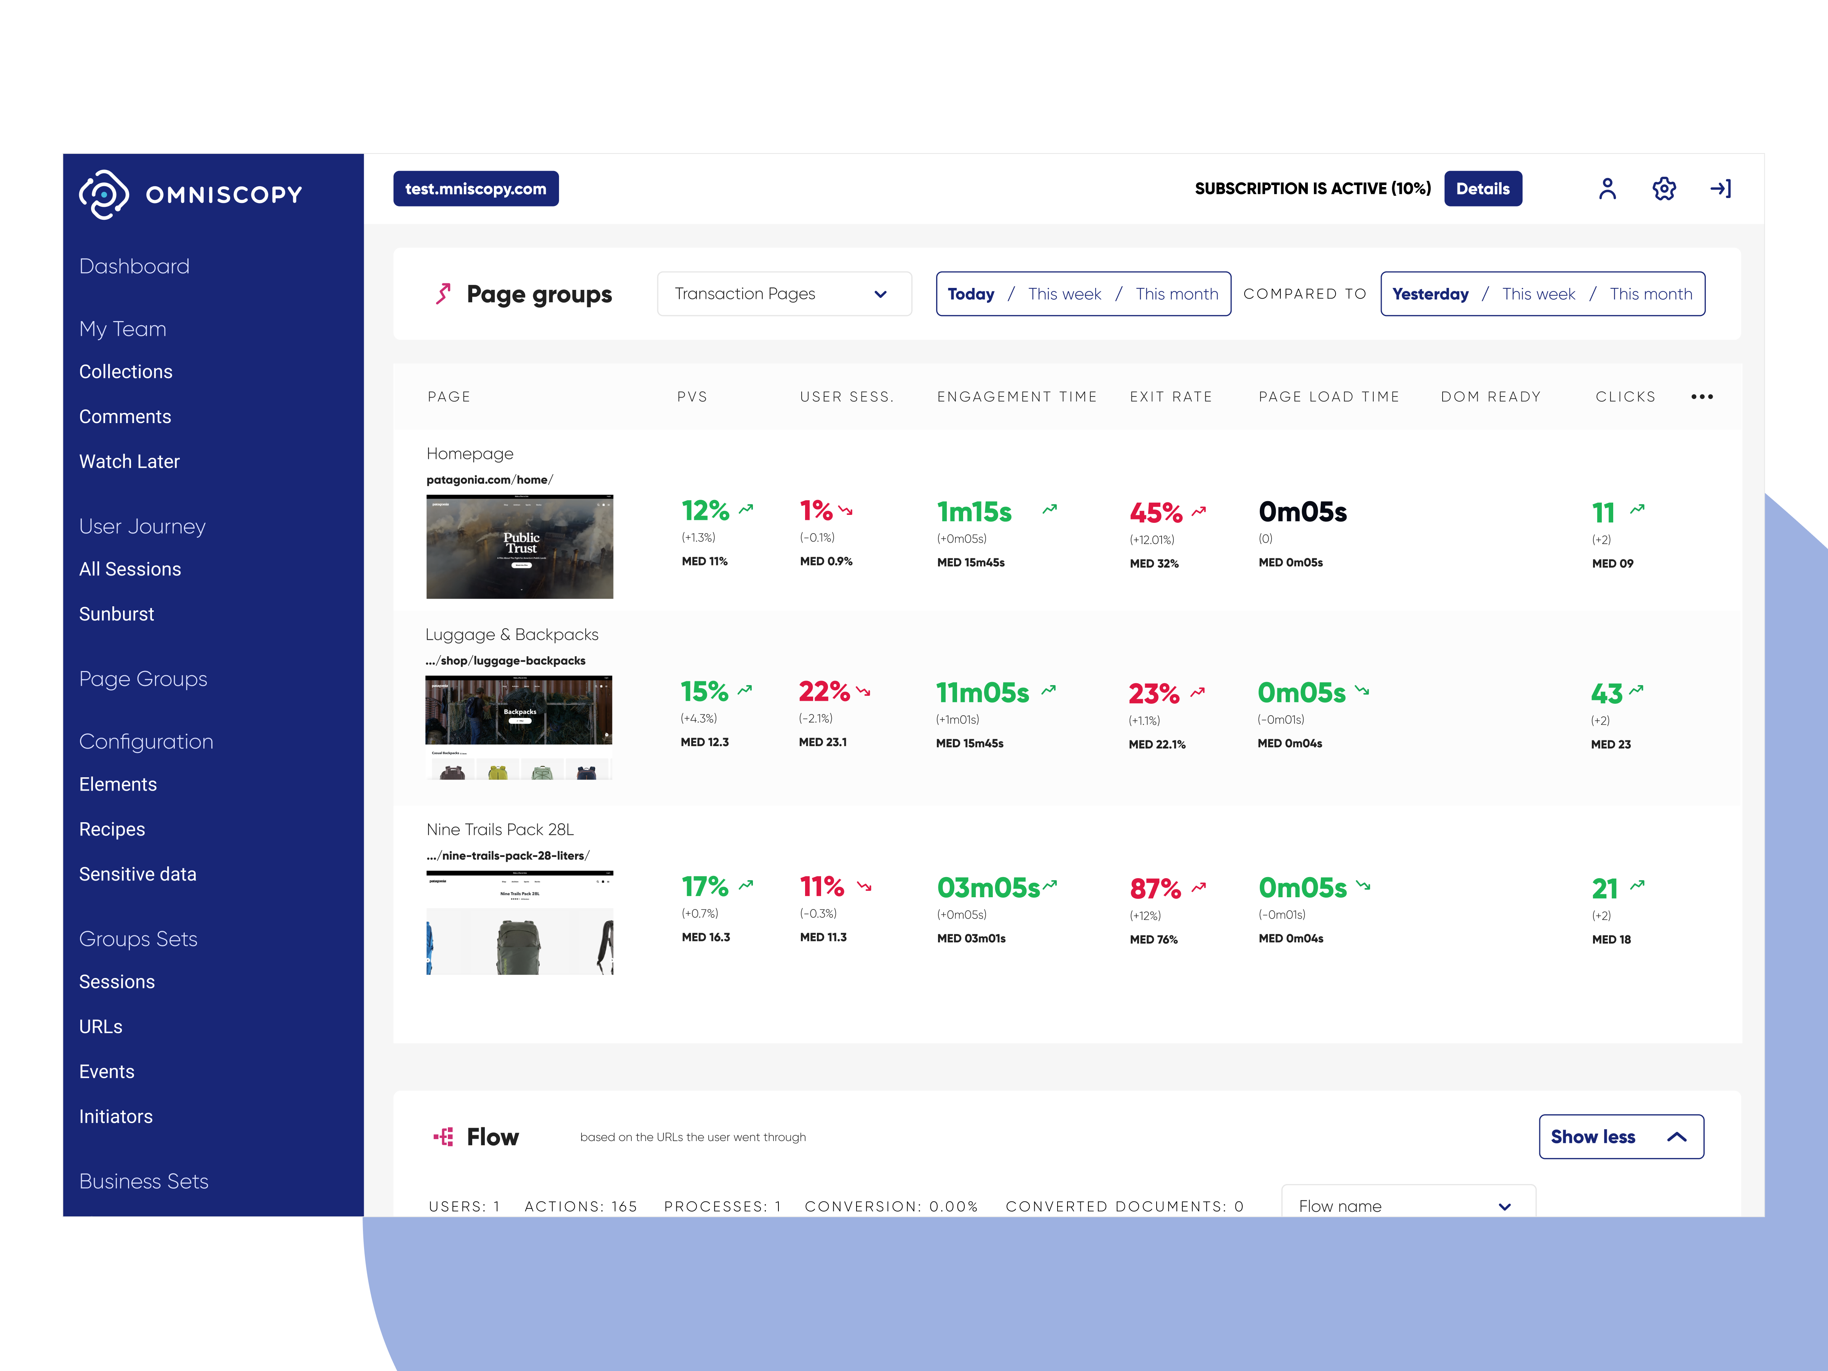This screenshot has width=1828, height=1371.
Task: Click the Omniscopy logo icon
Action: click(104, 194)
